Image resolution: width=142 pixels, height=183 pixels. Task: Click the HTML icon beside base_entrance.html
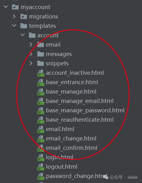point(41,82)
